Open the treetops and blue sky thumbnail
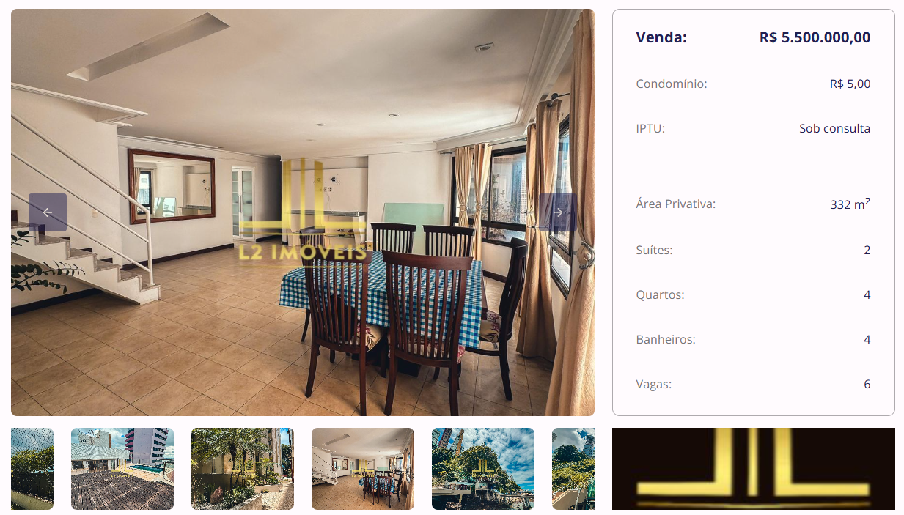Screen dimensions: 904x515 483,469
